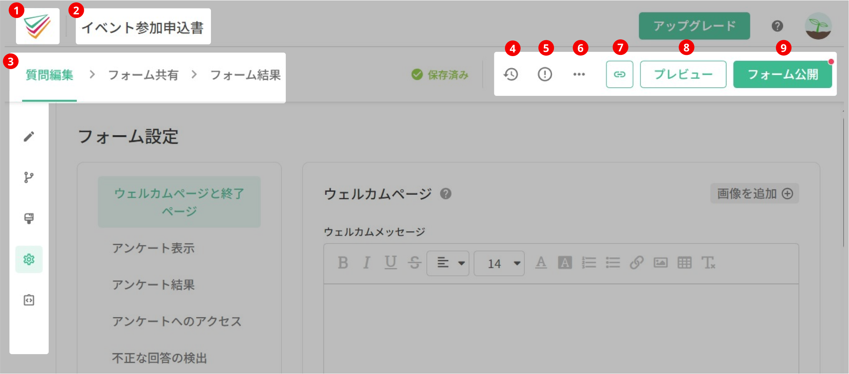Toggle bold formatting in editor
Screen dimensions: 849x374
pos(343,263)
